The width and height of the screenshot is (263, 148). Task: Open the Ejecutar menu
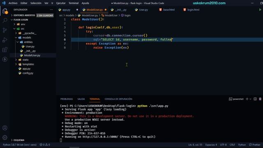[61, 3]
